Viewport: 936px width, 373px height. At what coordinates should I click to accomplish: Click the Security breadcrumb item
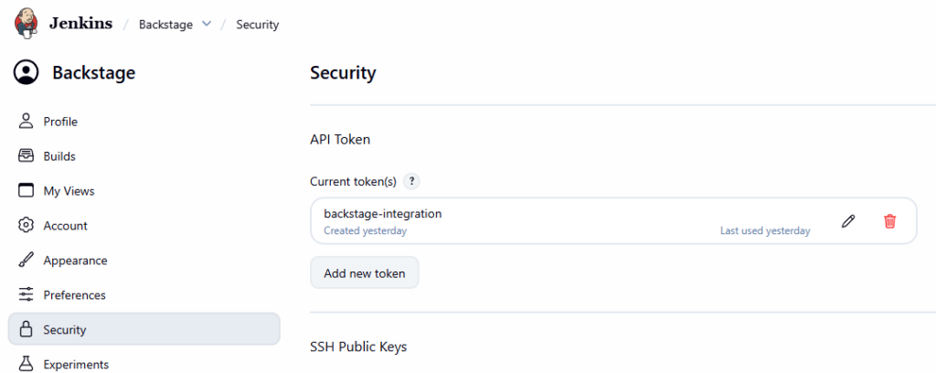(257, 25)
